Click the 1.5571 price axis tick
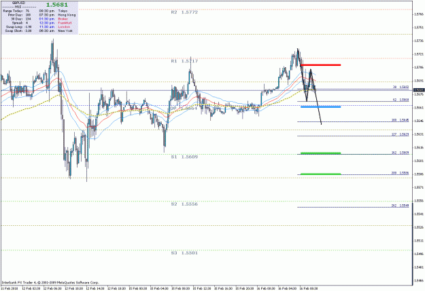The image size is (425, 291). tap(420, 187)
